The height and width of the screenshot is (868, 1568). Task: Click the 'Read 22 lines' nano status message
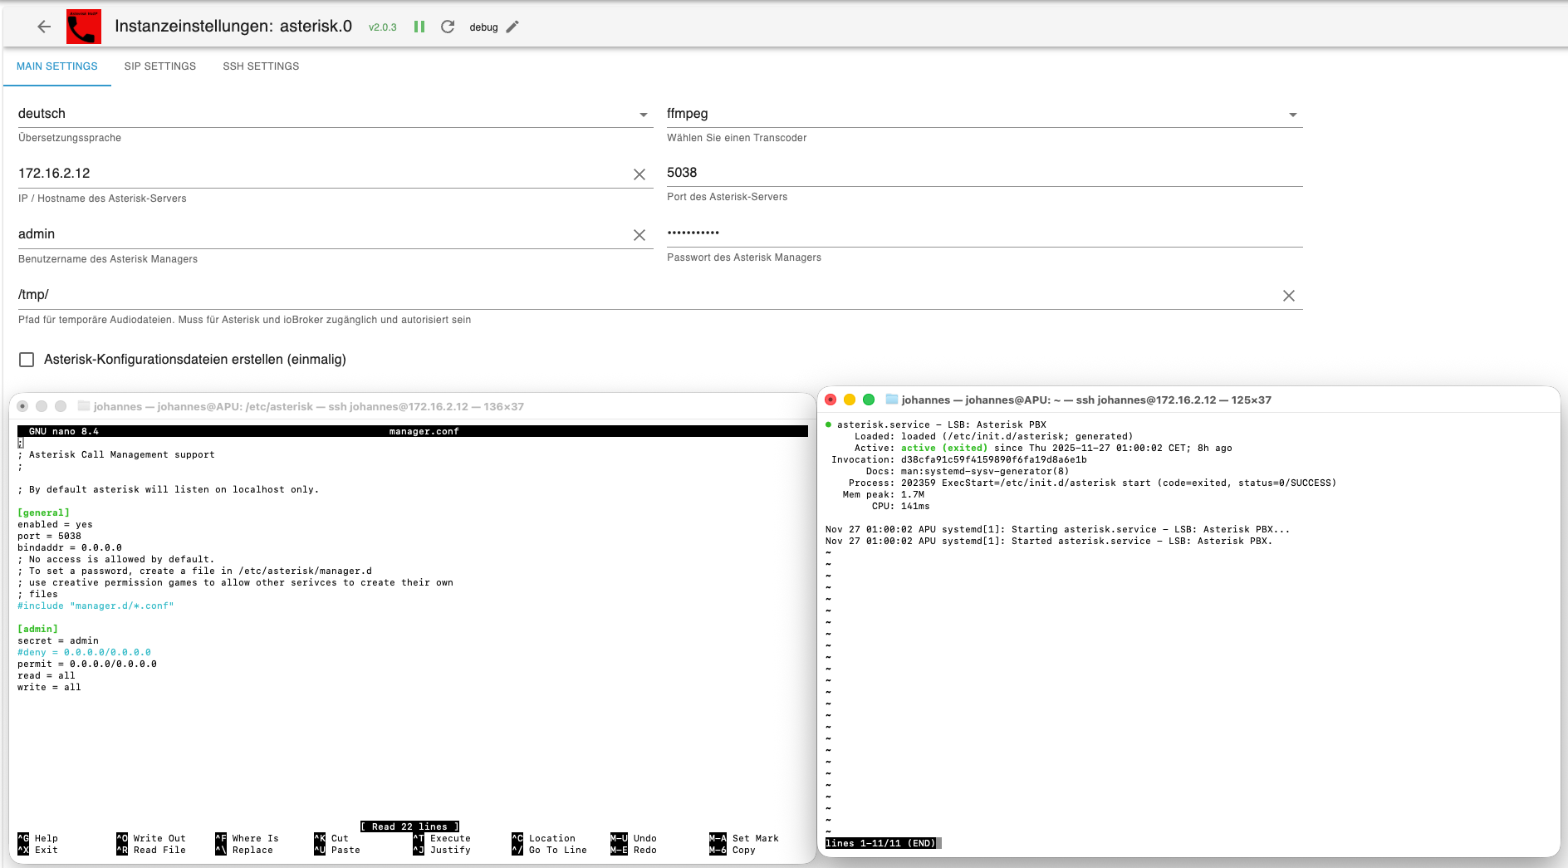coord(410,826)
